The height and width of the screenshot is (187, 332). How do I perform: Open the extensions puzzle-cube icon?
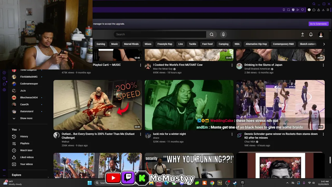pyautogui.click(x=314, y=10)
